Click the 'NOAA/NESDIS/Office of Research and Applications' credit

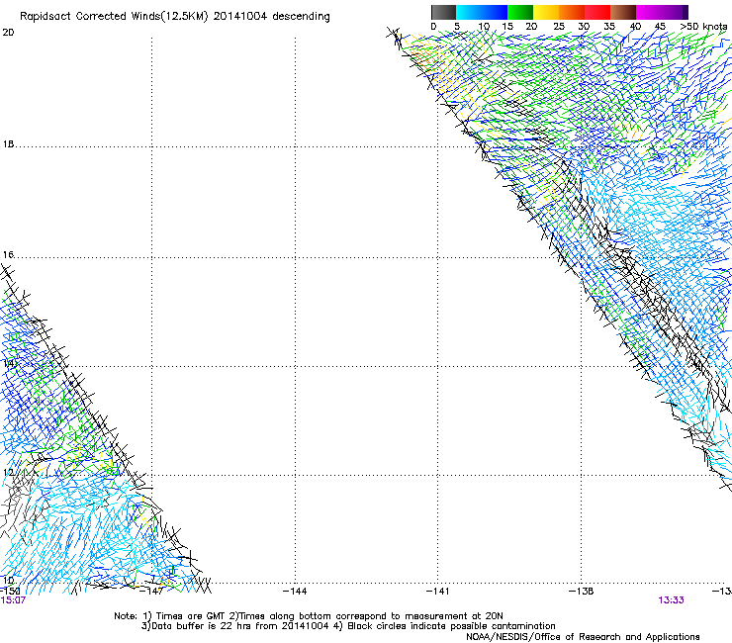pos(583,637)
